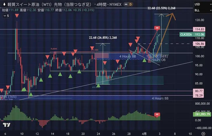Collapse the indicator legend showing 5
212x136 pixels.
[x=6, y=16]
